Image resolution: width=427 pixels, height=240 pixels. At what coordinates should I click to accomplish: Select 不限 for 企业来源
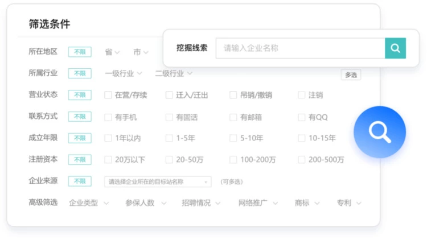80,181
